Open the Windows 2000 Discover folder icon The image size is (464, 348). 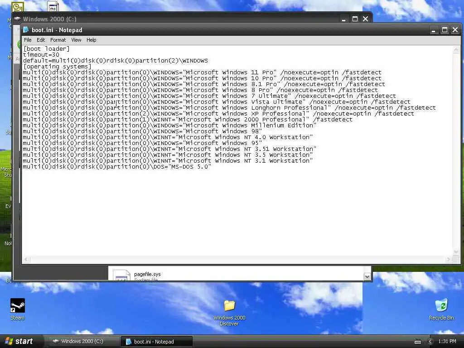click(x=229, y=313)
